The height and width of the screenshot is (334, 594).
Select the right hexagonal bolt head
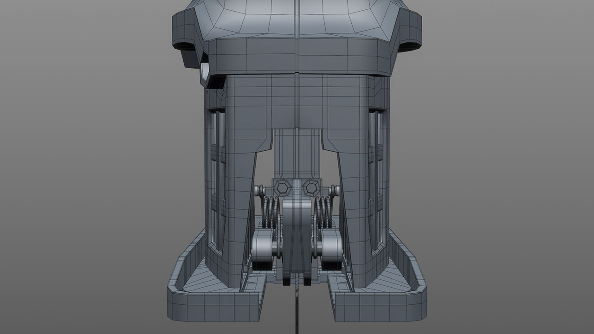tap(310, 188)
